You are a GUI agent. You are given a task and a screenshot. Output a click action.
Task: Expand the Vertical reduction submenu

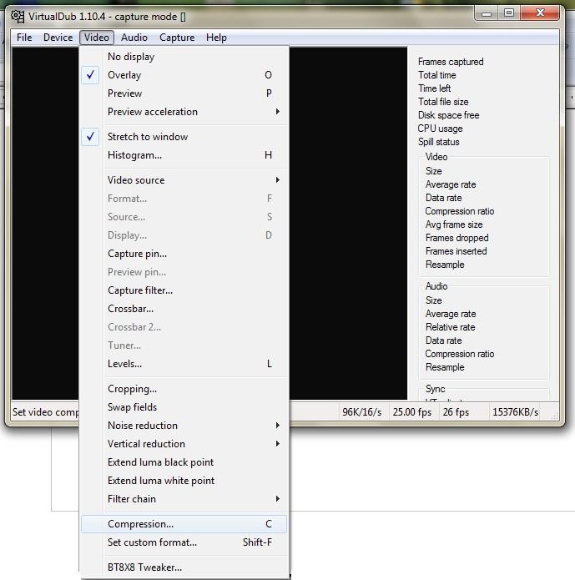coord(184,444)
